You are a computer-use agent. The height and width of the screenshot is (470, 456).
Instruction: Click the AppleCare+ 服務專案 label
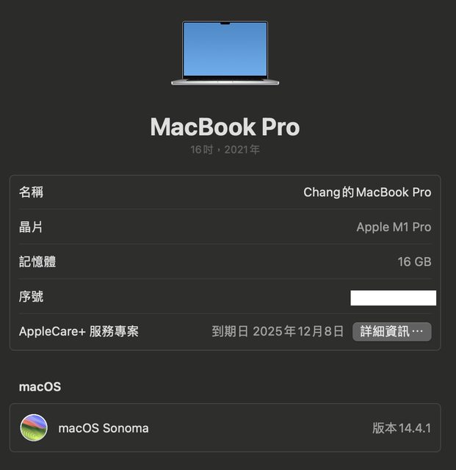[x=79, y=331]
